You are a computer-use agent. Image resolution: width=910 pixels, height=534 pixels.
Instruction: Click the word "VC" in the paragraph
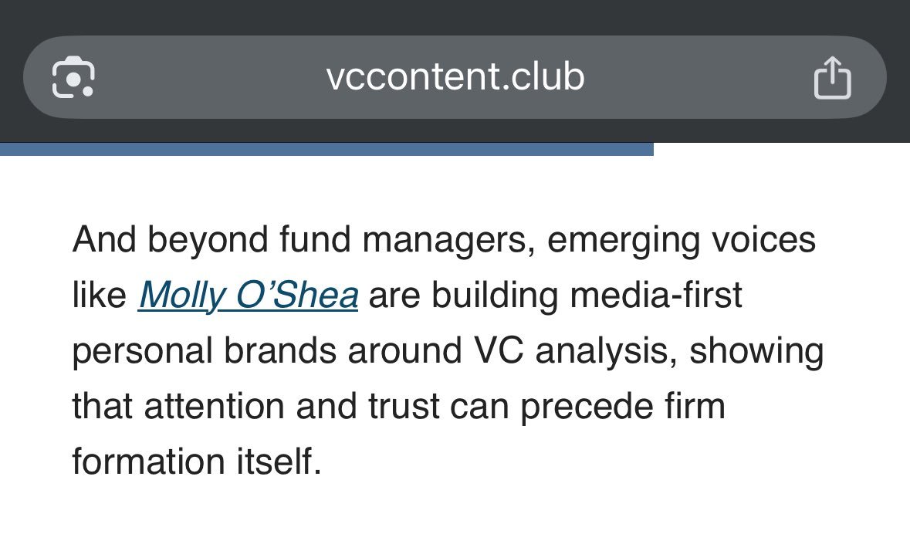pyautogui.click(x=499, y=351)
